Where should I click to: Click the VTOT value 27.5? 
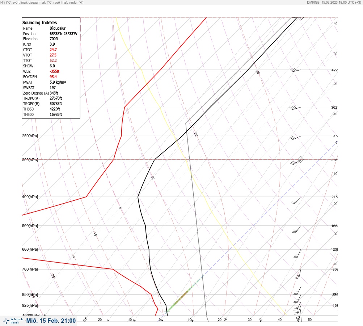coord(53,55)
